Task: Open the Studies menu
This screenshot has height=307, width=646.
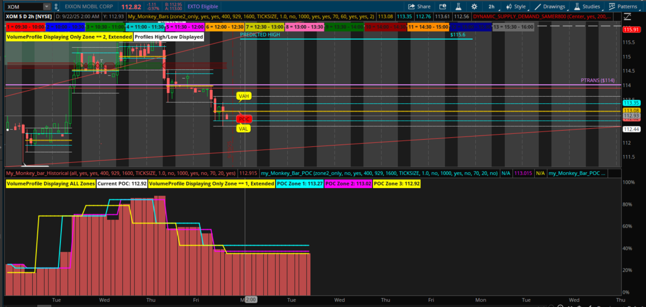Action: pyautogui.click(x=587, y=6)
